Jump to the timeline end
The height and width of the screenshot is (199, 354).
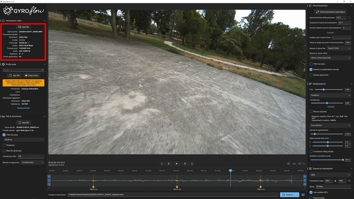[x=192, y=164]
